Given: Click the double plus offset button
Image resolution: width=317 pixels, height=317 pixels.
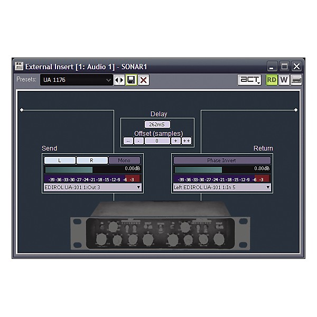Looking at the screenshot, I should pyautogui.click(x=187, y=141).
